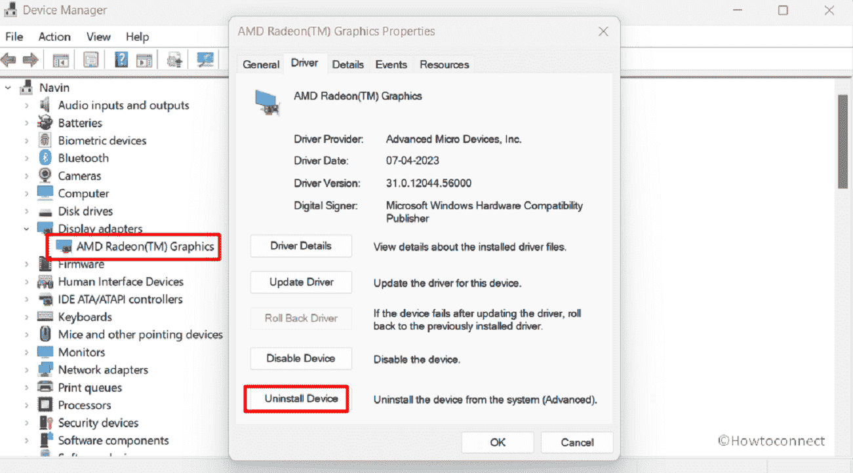
Task: Switch to the General tab
Action: (261, 64)
